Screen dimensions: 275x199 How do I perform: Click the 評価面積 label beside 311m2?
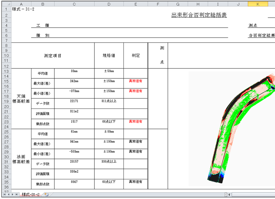pos(43,114)
